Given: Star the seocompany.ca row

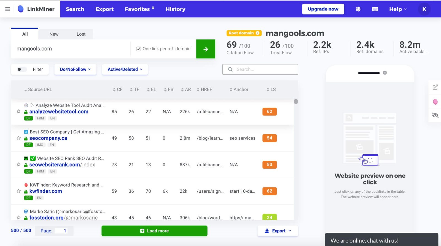Looking at the screenshot, I should (19, 138).
